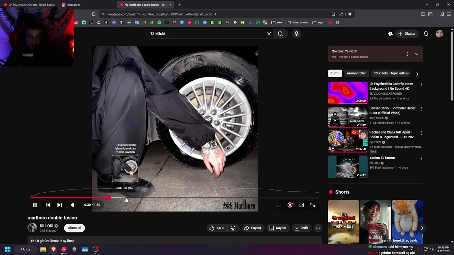Skip to next video in playlist
This screenshot has height=255, width=454.
pyautogui.click(x=60, y=205)
